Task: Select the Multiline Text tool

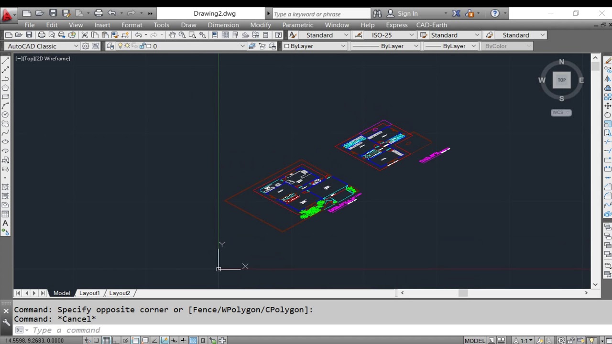Action: [x=5, y=223]
